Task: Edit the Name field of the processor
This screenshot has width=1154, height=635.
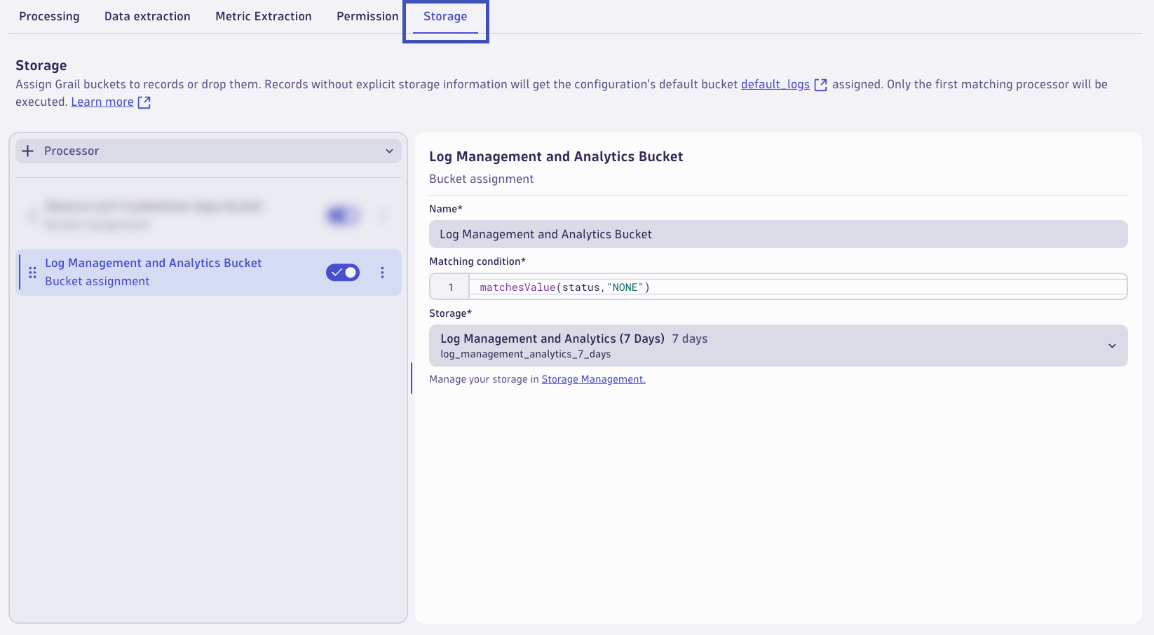Action: click(778, 234)
